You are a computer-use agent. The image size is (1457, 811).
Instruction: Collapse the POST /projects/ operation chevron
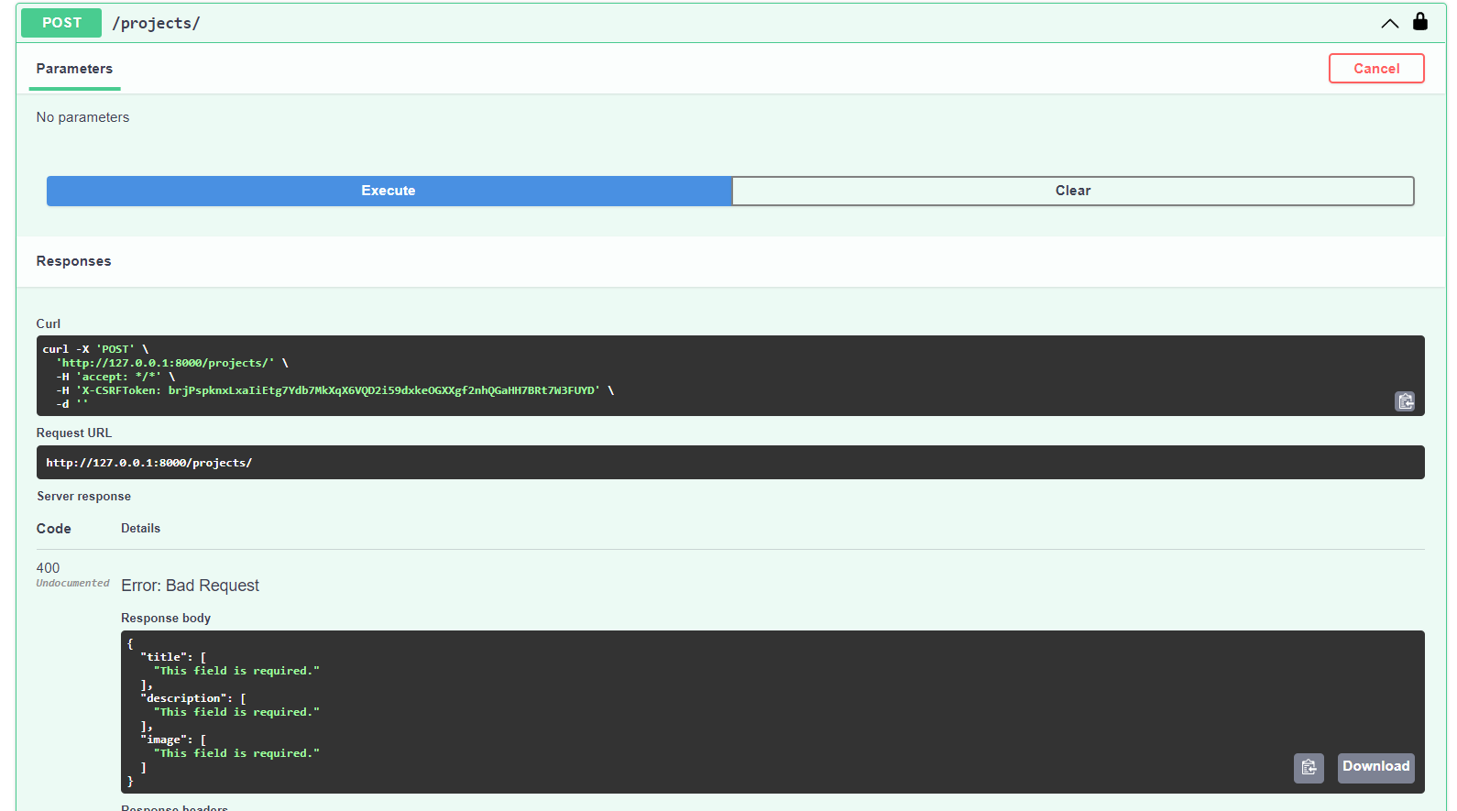coord(1389,23)
